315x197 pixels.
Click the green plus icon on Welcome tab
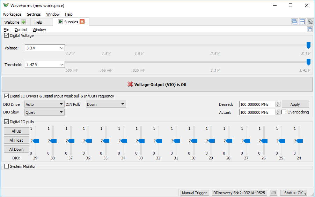[23, 22]
